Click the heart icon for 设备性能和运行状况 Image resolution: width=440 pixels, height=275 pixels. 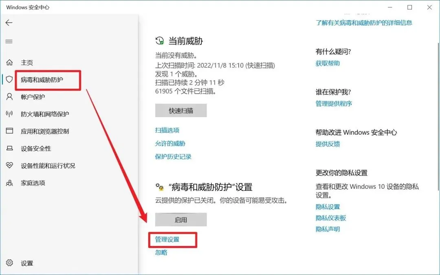coord(9,166)
